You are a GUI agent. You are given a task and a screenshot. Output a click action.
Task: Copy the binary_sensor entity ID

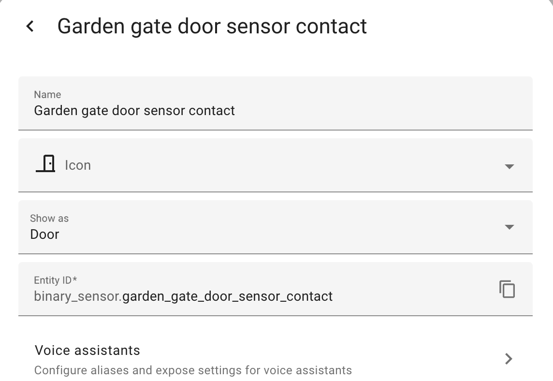click(507, 289)
